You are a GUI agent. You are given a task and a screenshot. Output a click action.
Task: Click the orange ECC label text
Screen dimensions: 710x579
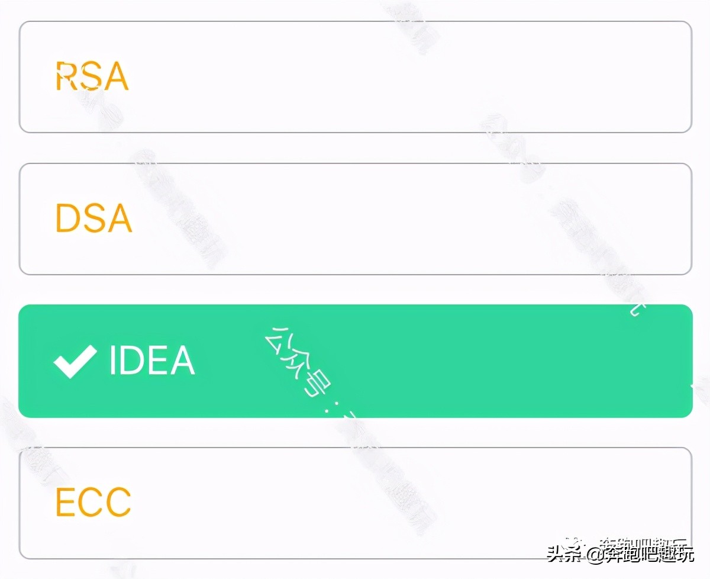(x=93, y=503)
